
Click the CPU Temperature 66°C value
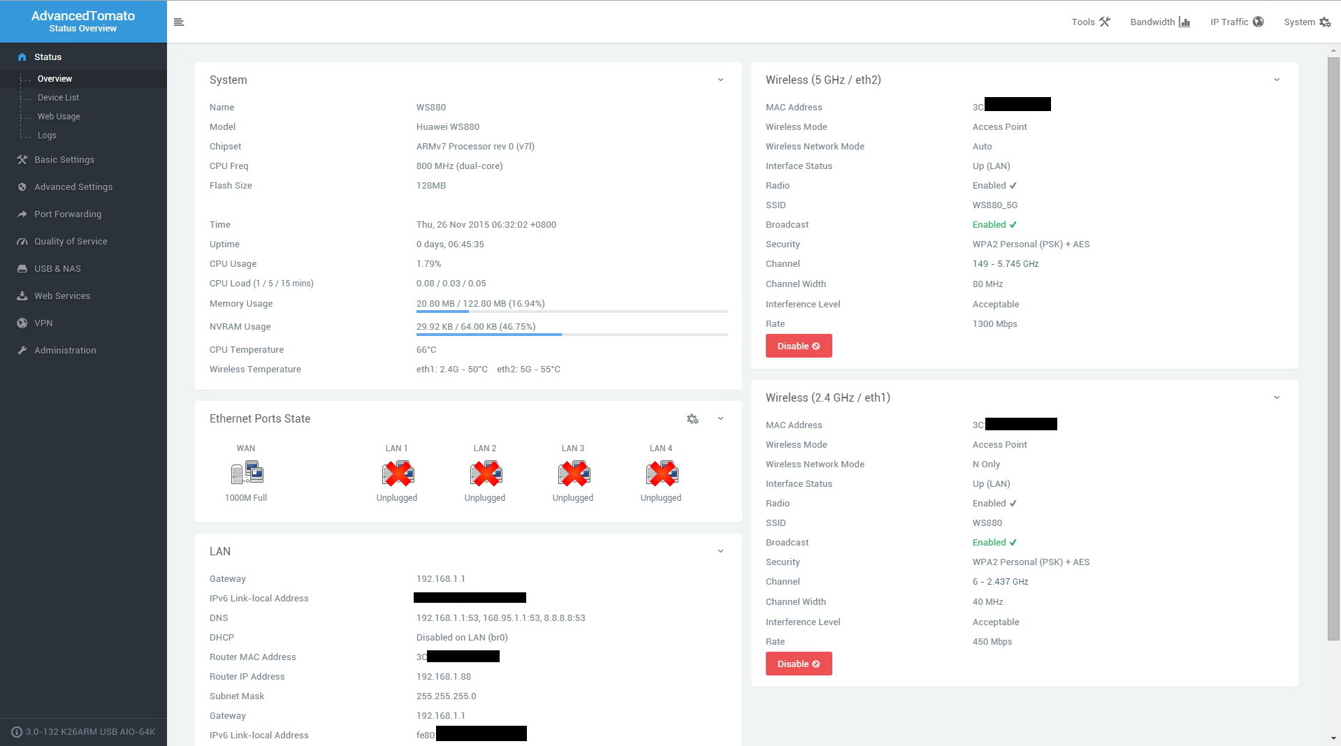tap(426, 350)
